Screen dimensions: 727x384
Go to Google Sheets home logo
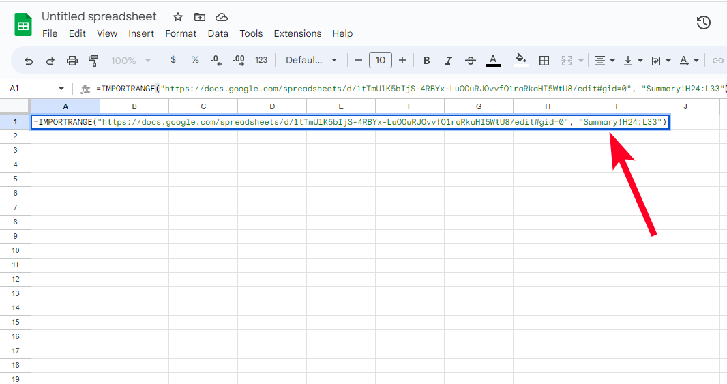(23, 25)
